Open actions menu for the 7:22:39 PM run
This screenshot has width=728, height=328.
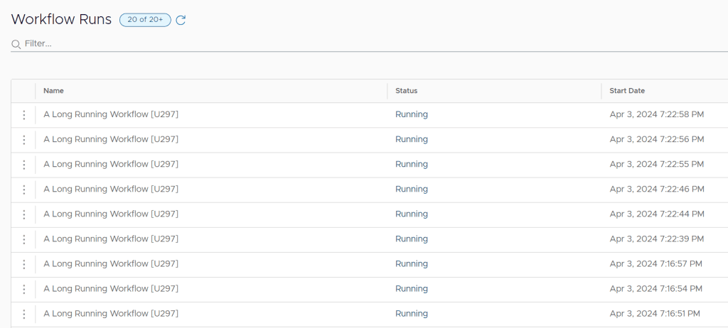[23, 239]
